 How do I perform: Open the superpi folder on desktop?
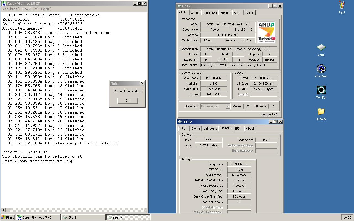321,114
